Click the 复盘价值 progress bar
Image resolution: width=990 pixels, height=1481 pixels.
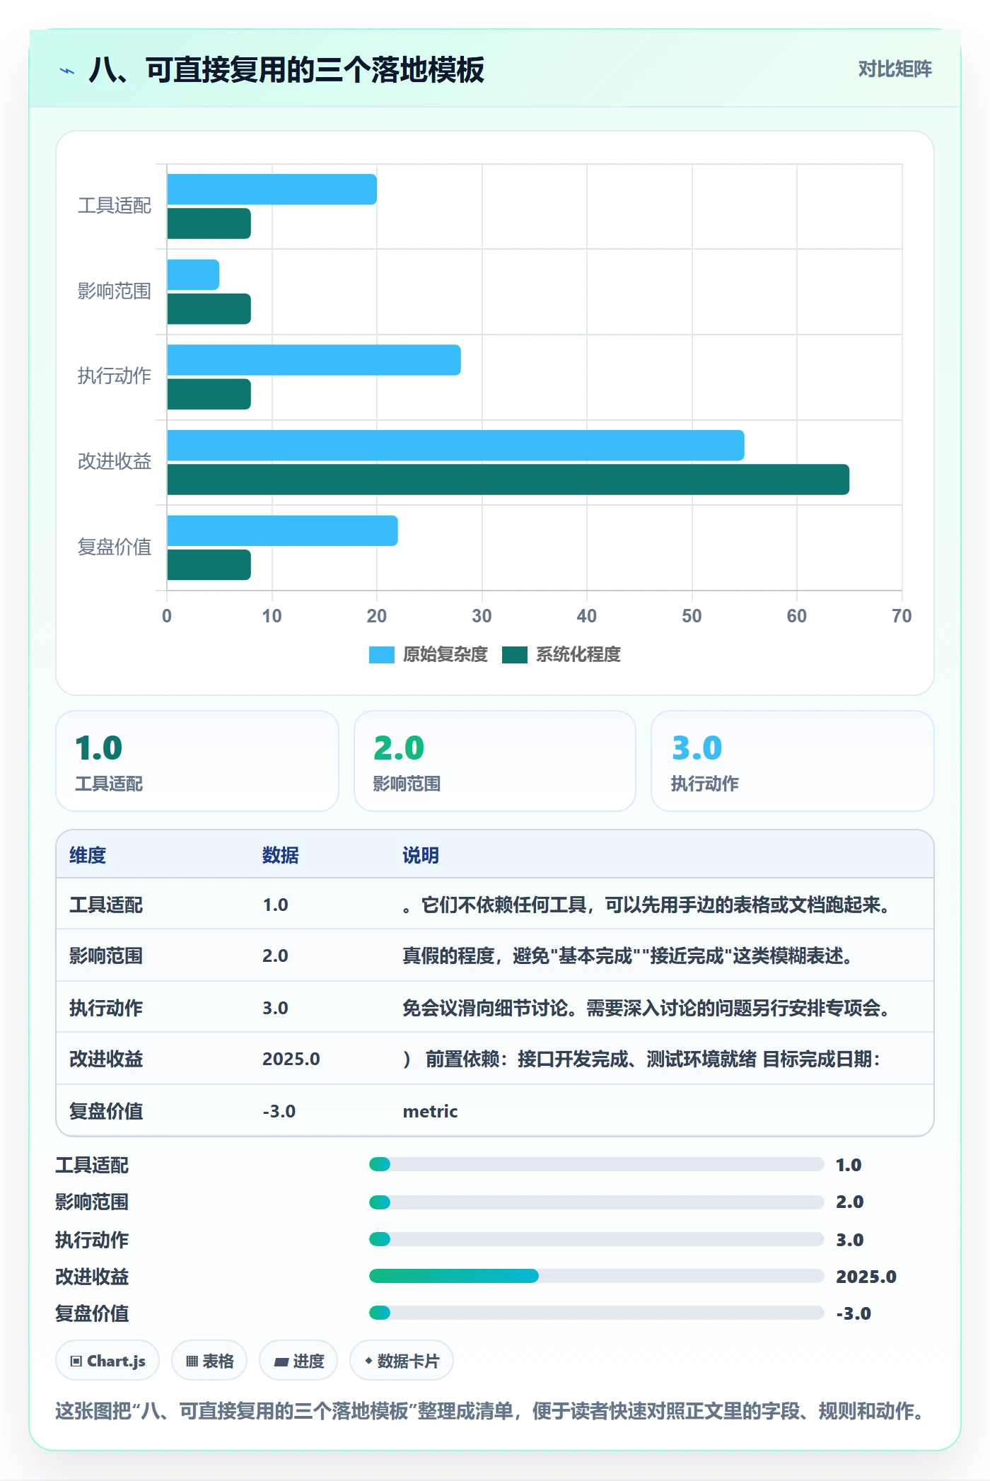point(596,1313)
